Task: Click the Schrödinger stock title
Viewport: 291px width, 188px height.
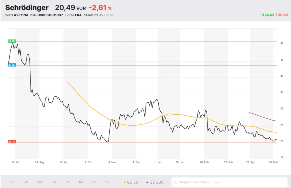Action: tap(27, 8)
